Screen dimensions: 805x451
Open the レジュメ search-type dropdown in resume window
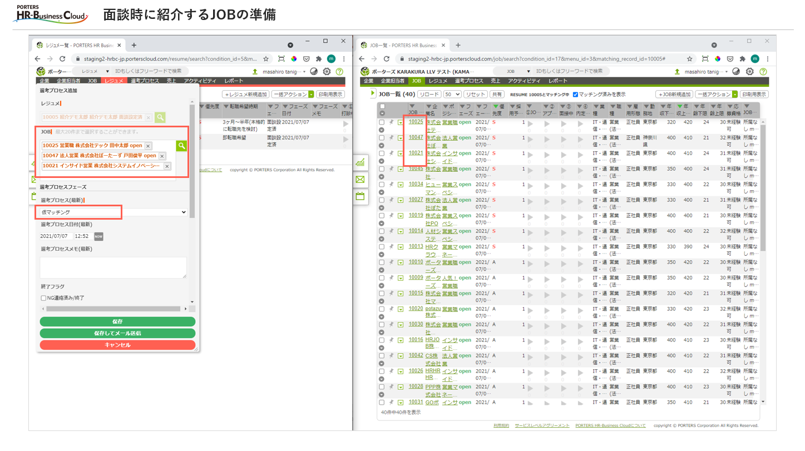click(x=92, y=71)
